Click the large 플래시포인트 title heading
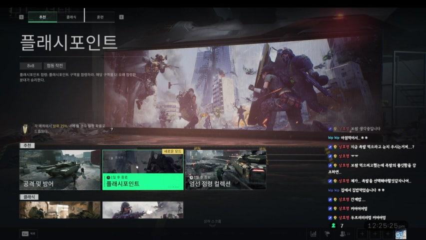Viewport: 426px width, 240px height. click(69, 42)
